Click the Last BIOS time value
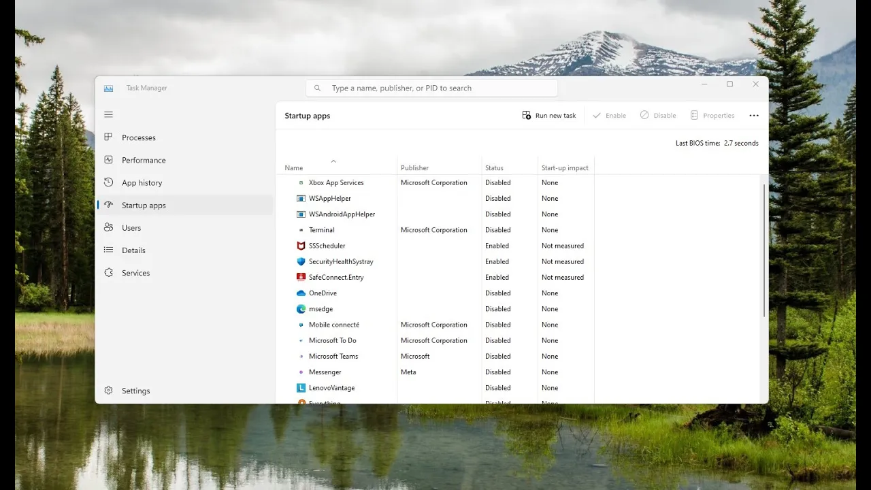 click(x=741, y=143)
